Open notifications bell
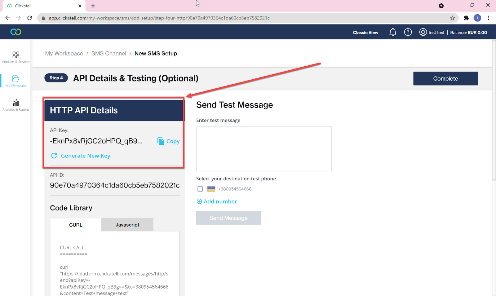 (x=393, y=32)
